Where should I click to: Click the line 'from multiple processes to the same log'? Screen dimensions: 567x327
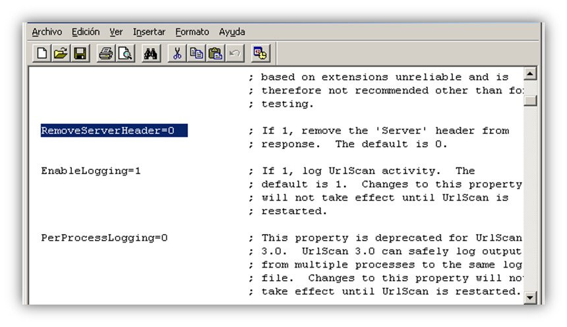coord(392,265)
